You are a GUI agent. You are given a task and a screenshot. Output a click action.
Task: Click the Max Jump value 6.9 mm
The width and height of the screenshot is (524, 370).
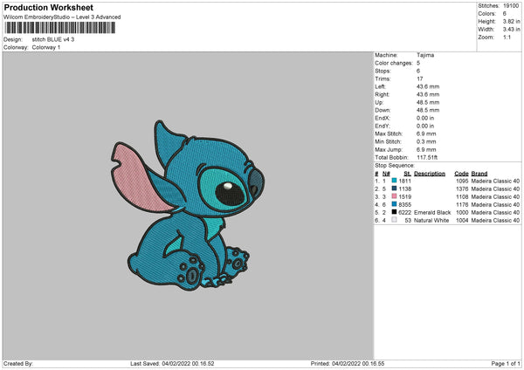point(426,149)
